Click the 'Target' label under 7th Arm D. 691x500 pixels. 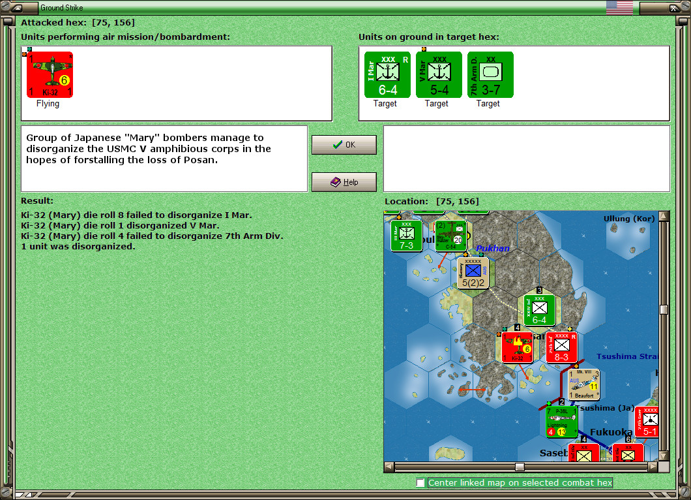click(488, 104)
